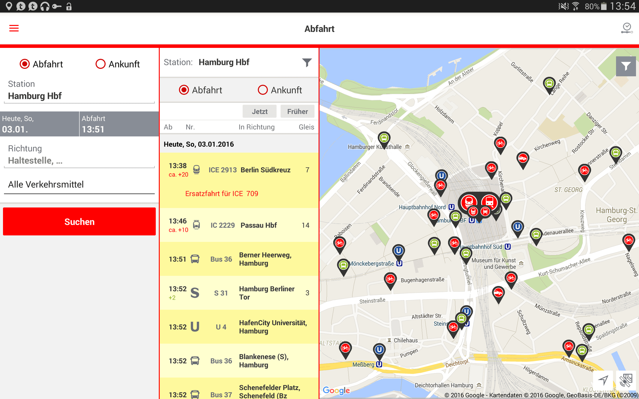Tap the U-Bahn marker at Meßberg

[379, 351]
